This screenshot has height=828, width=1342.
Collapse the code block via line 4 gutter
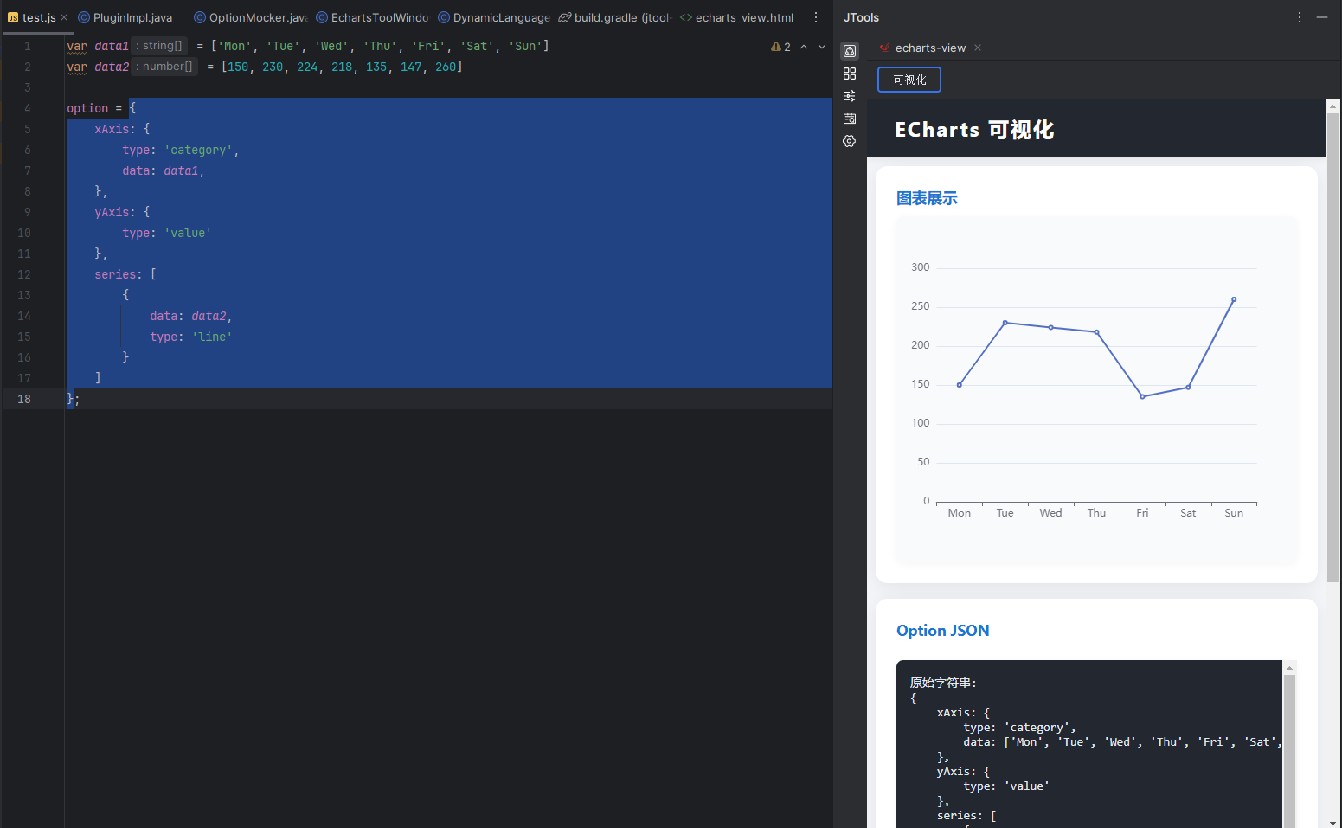(x=54, y=108)
